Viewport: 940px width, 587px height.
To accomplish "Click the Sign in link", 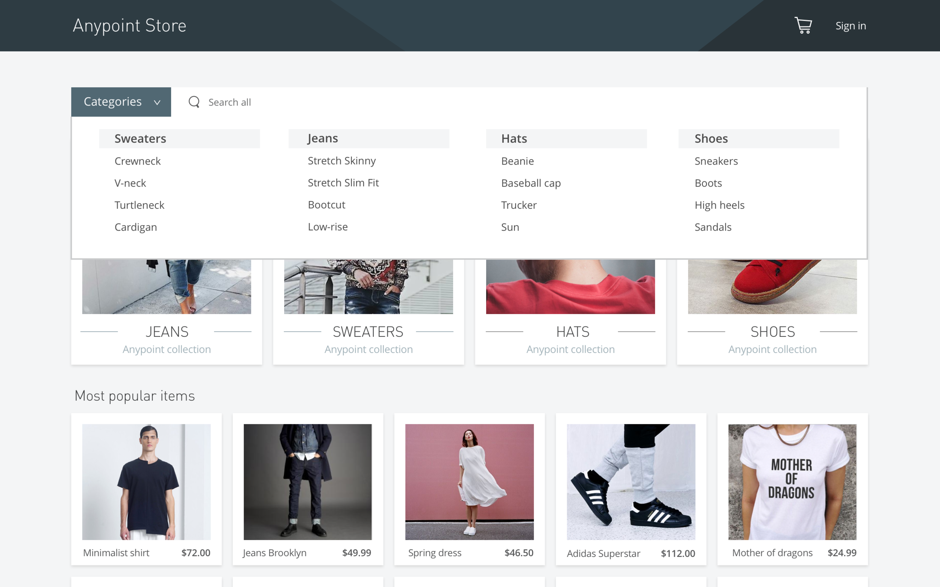I will [851, 26].
